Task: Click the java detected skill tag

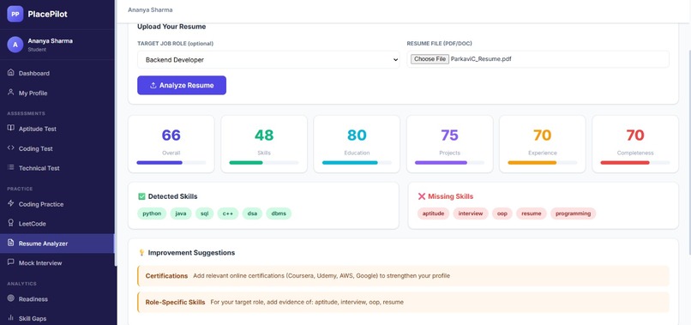Action: click(x=181, y=214)
